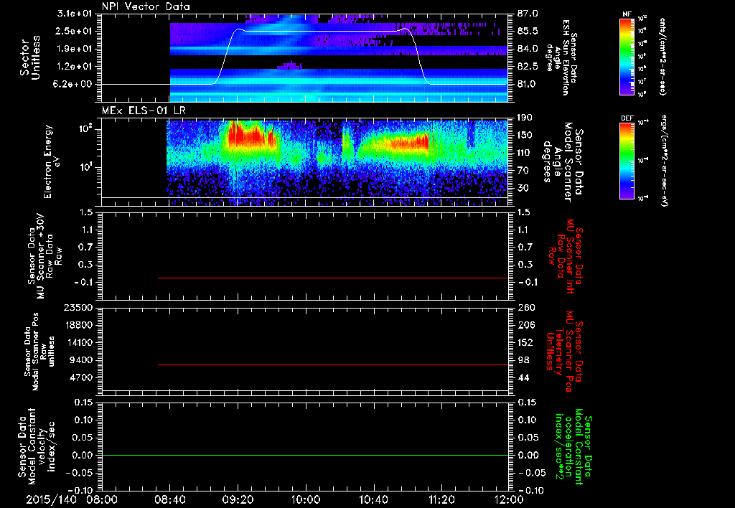This screenshot has height=508, width=735.
Task: Click the "Model Scanner Pos Raw unitless" axis title
Action: [x=39, y=352]
